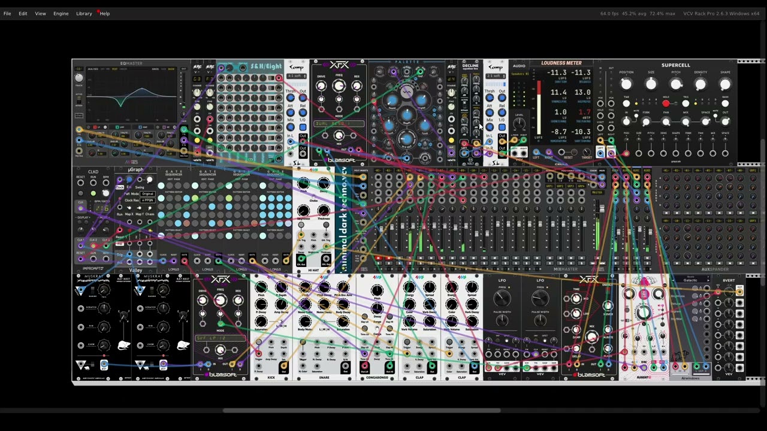Click the Rel knob on the first Comp
The image size is (767, 431).
coord(302,113)
